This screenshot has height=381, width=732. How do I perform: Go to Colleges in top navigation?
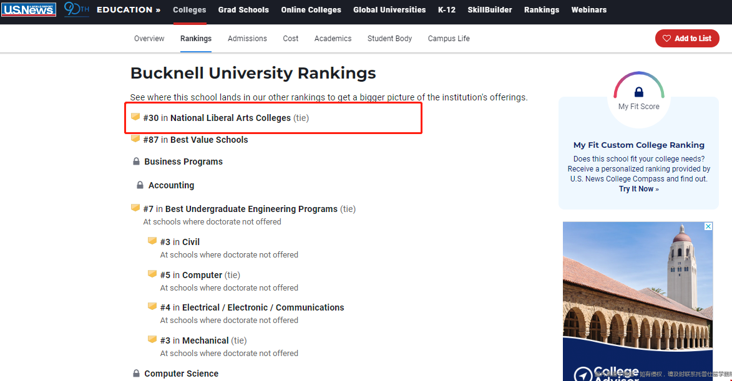(190, 10)
